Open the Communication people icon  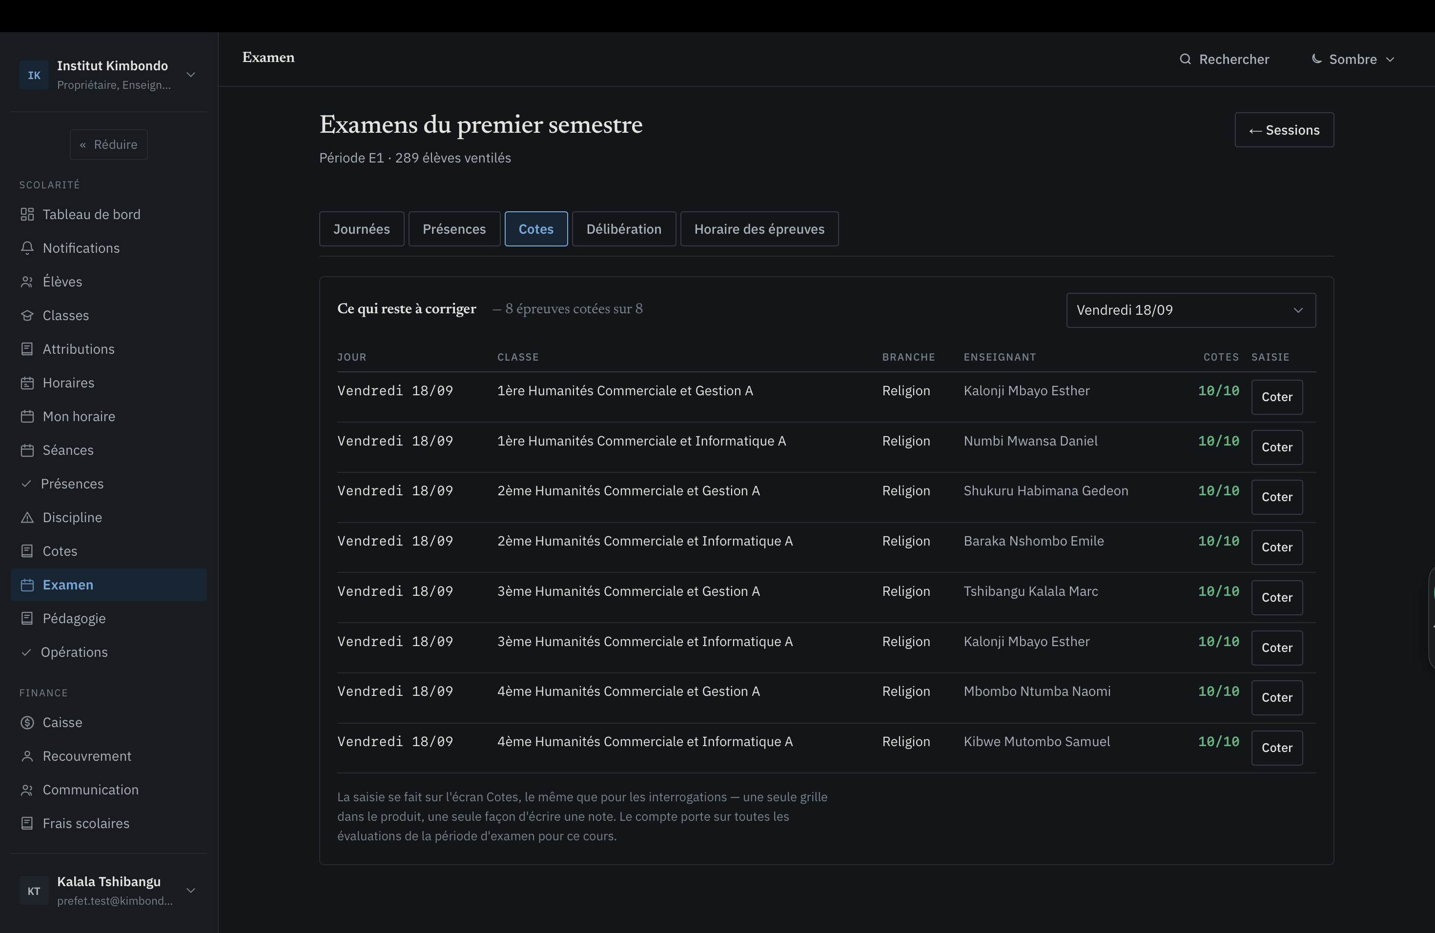pyautogui.click(x=27, y=790)
